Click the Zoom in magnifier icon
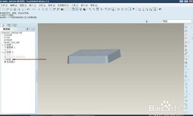The image size is (193, 116). pyautogui.click(x=90, y=9)
